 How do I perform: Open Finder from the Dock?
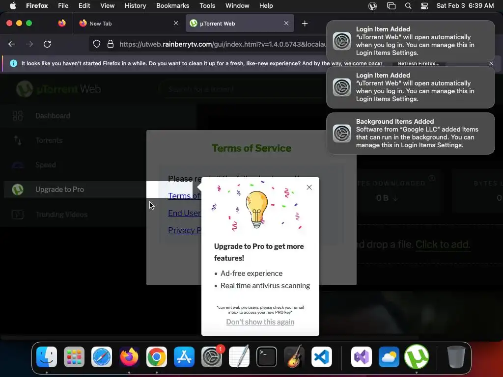[47, 356]
